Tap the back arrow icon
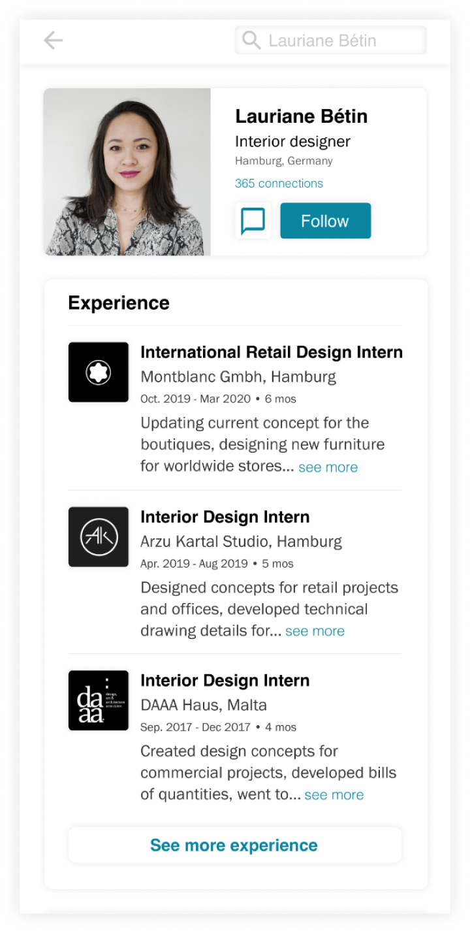 click(x=53, y=41)
